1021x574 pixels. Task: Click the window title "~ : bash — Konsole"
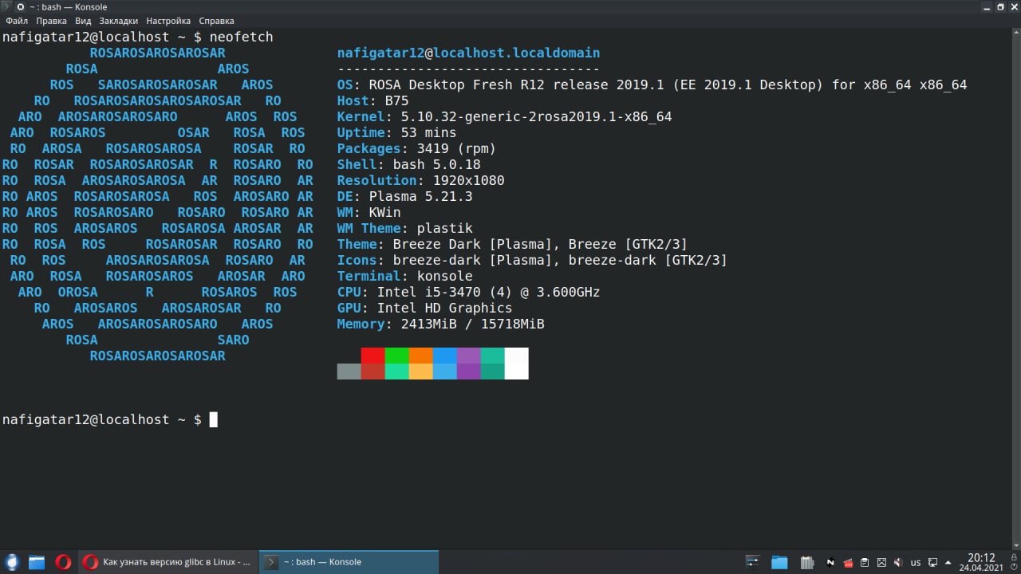68,6
